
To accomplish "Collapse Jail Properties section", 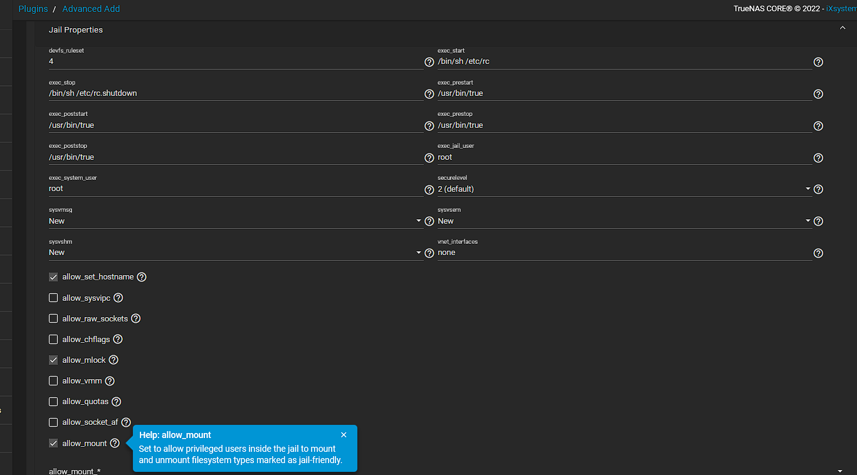I will click(843, 28).
